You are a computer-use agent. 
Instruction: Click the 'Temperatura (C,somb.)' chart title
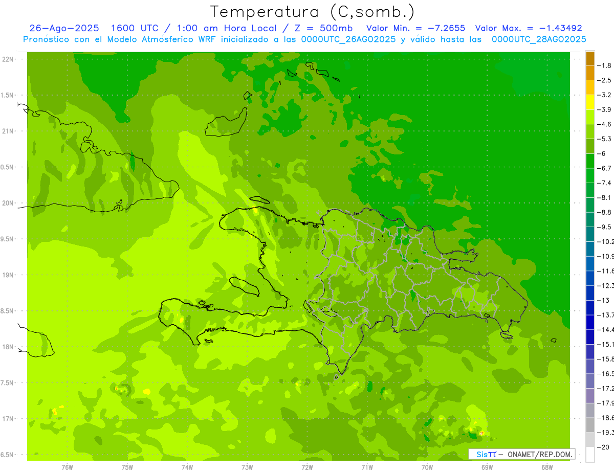(313, 12)
